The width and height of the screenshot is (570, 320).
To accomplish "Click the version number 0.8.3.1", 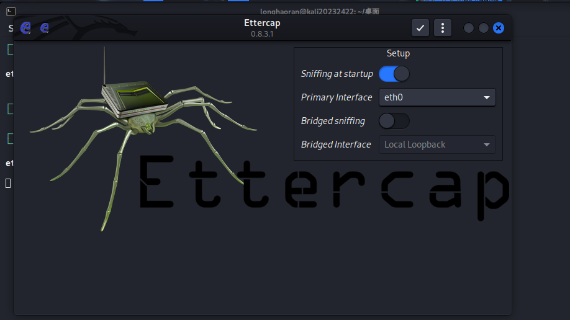I will (x=262, y=33).
